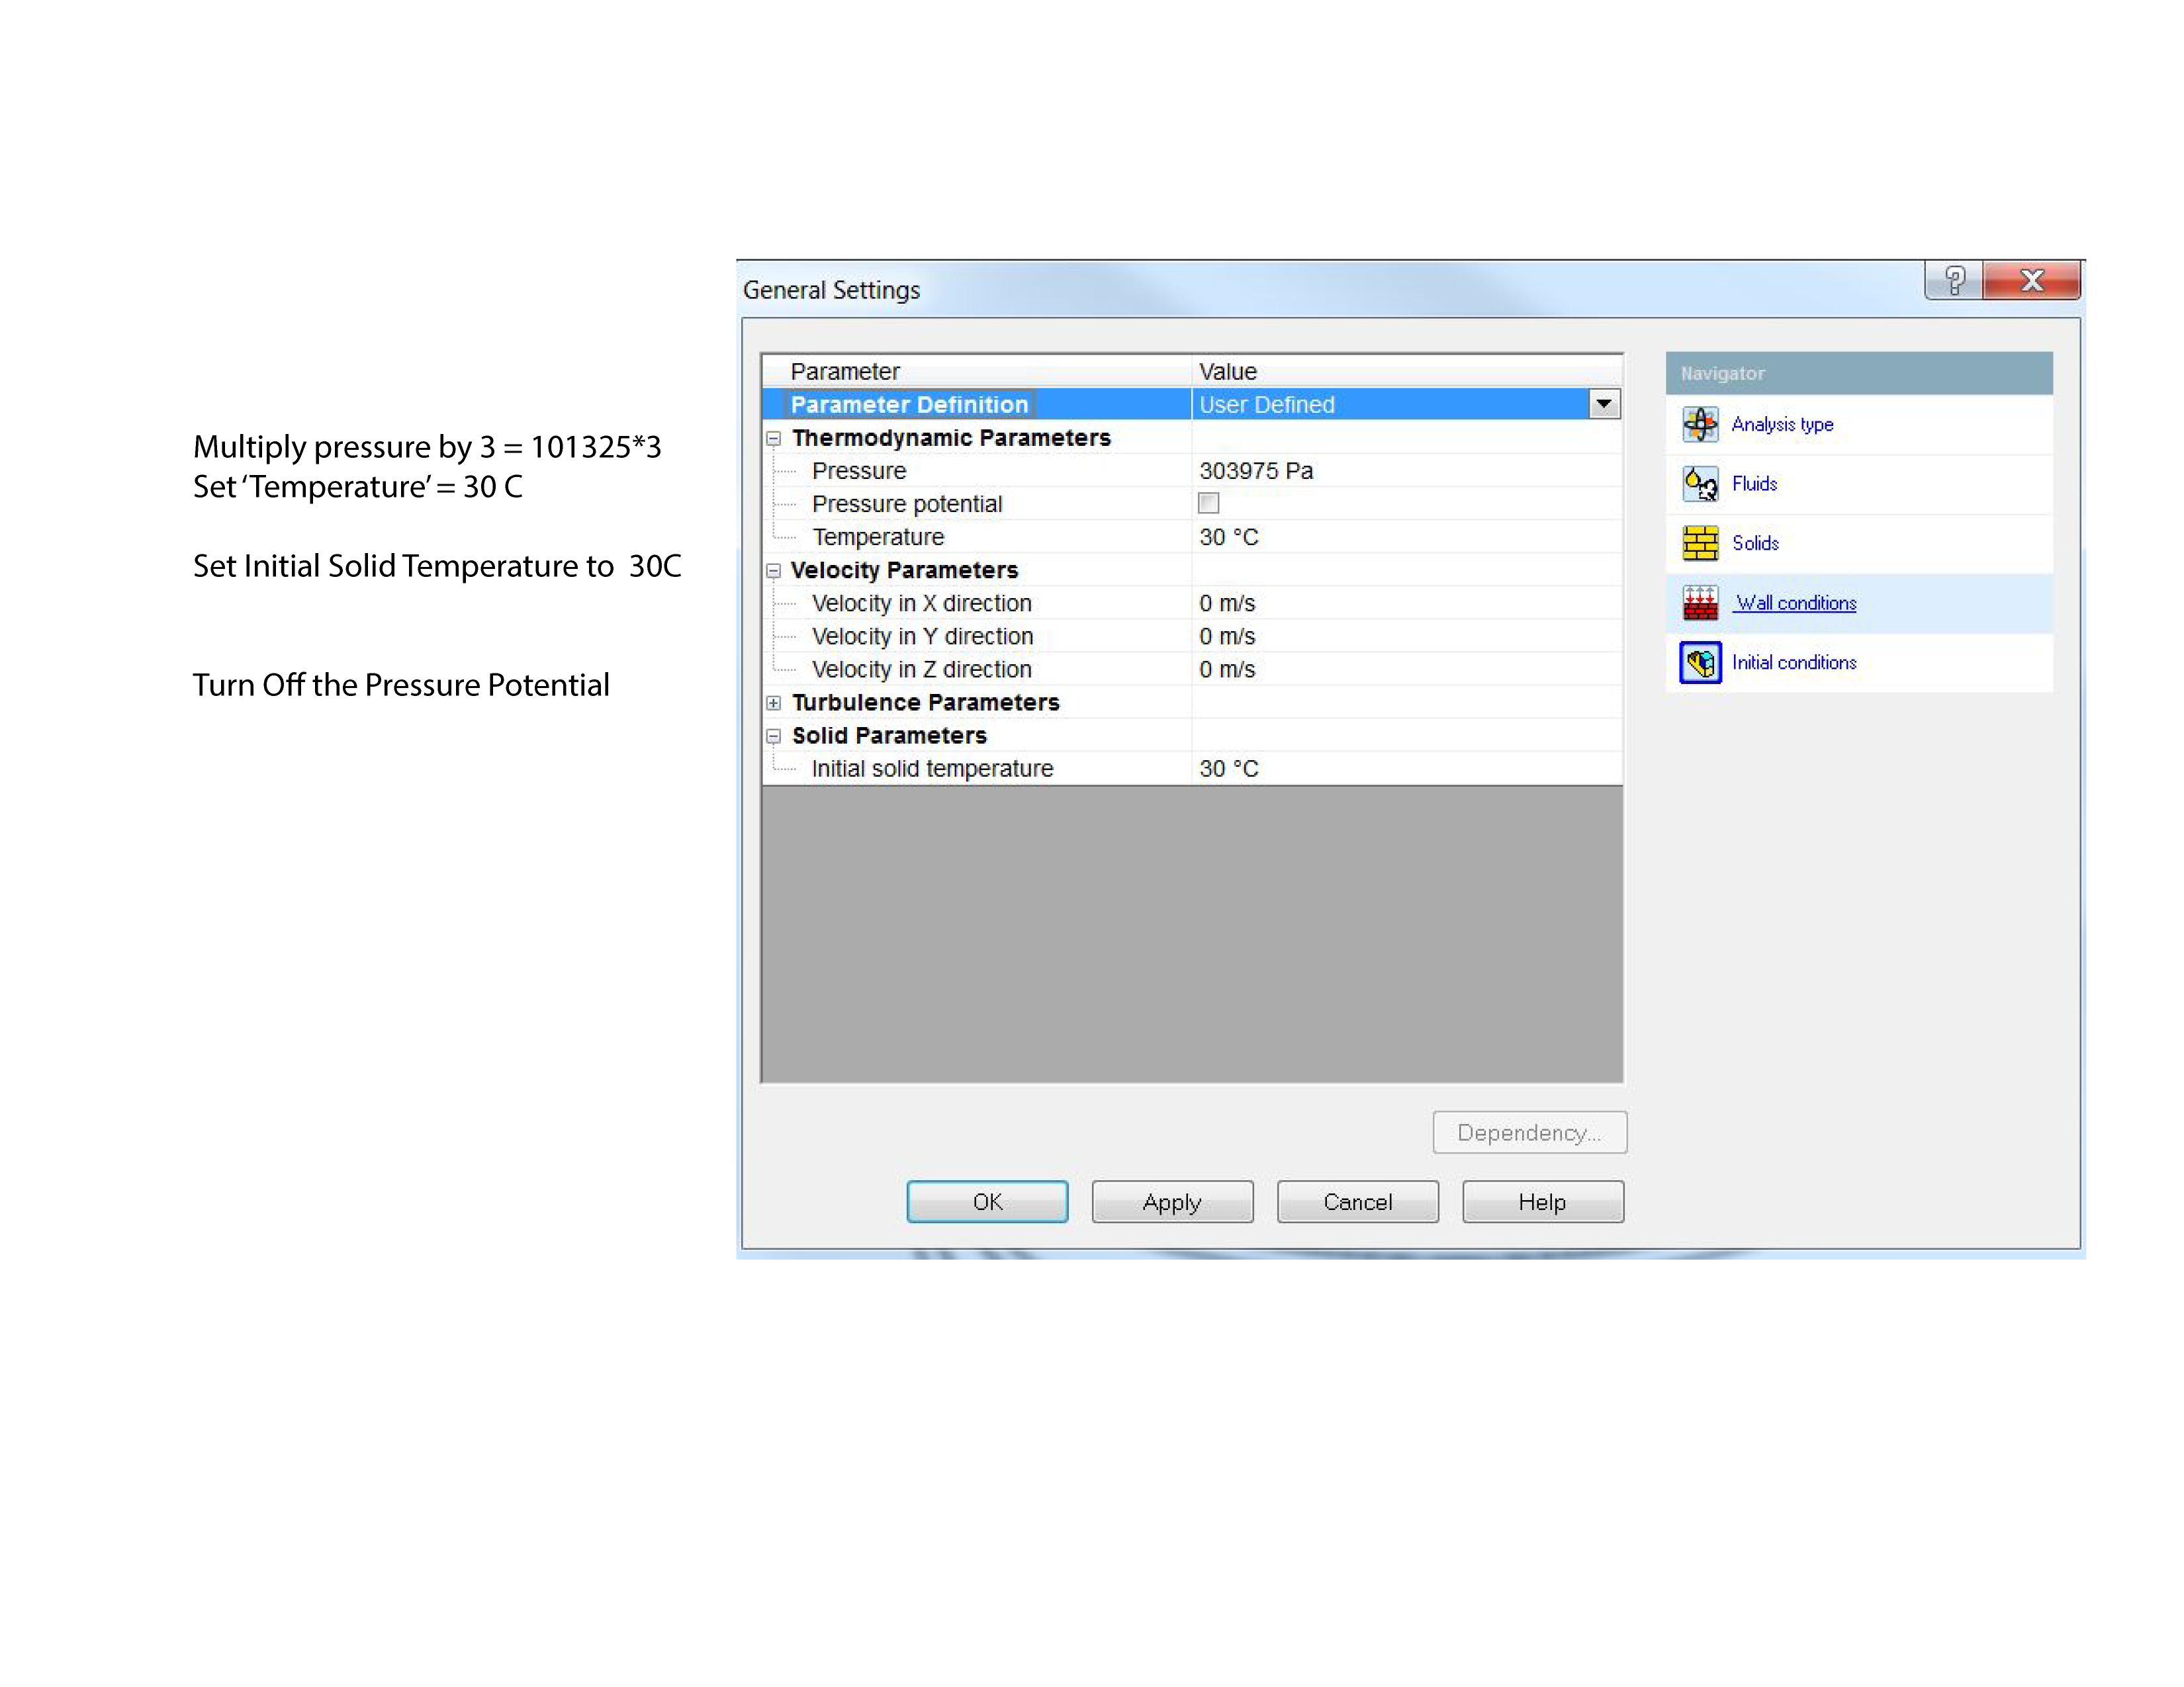2184x1687 pixels.
Task: Toggle the Pressure potential checkbox
Action: (1208, 503)
